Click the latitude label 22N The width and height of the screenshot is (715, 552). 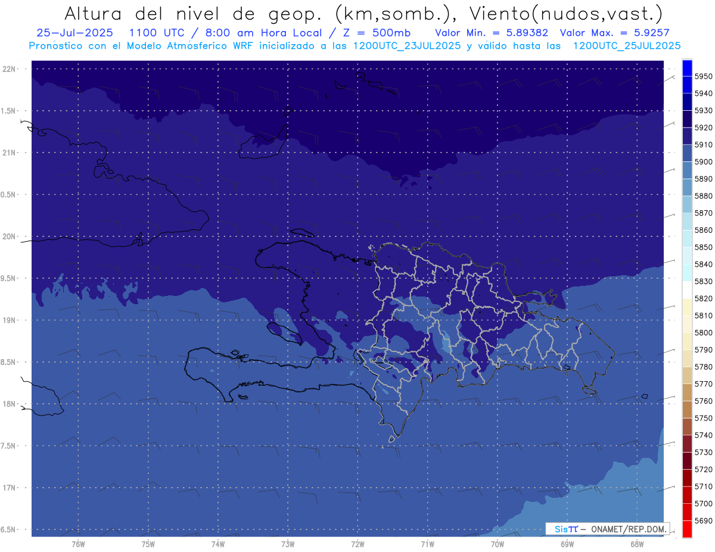click(9, 69)
